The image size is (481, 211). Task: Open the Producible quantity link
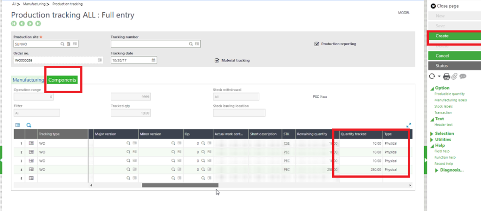(x=450, y=94)
